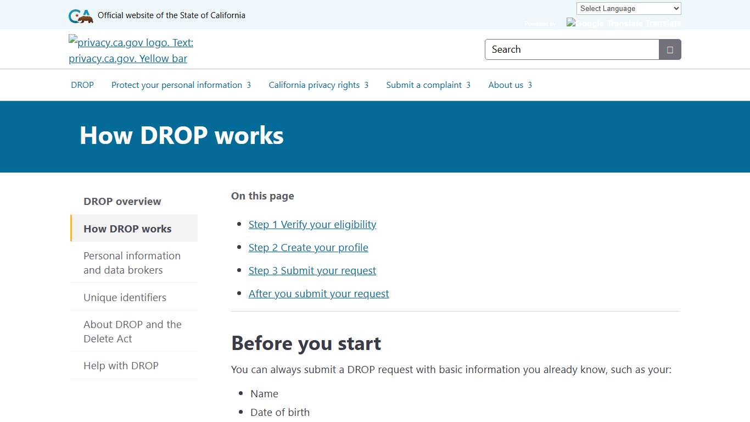Click the search magnifier button
This screenshot has height=422, width=750.
tap(669, 49)
